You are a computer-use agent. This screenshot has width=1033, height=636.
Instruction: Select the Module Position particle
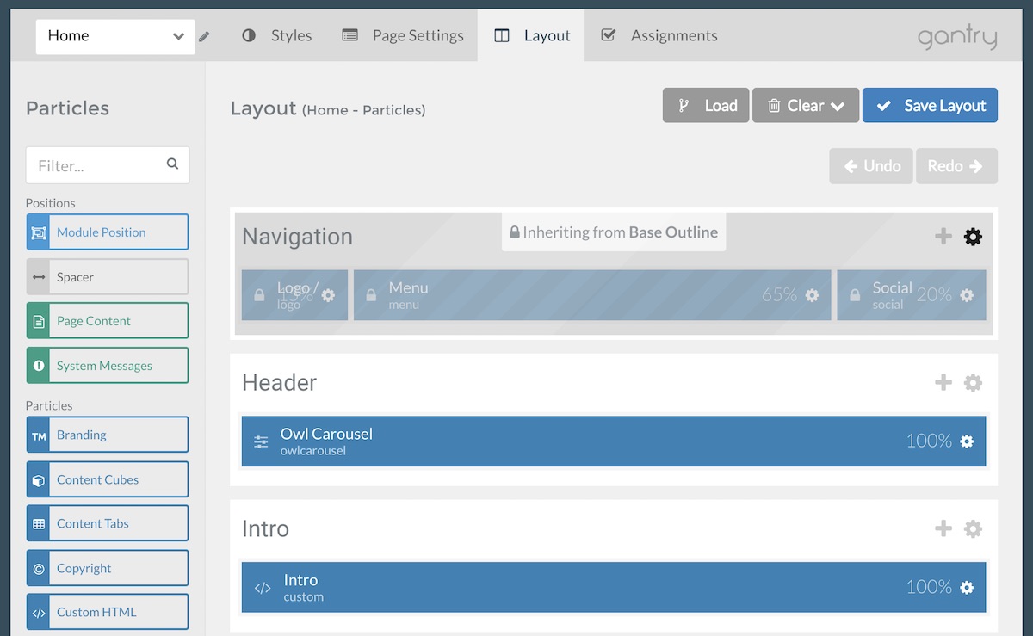[x=108, y=232]
